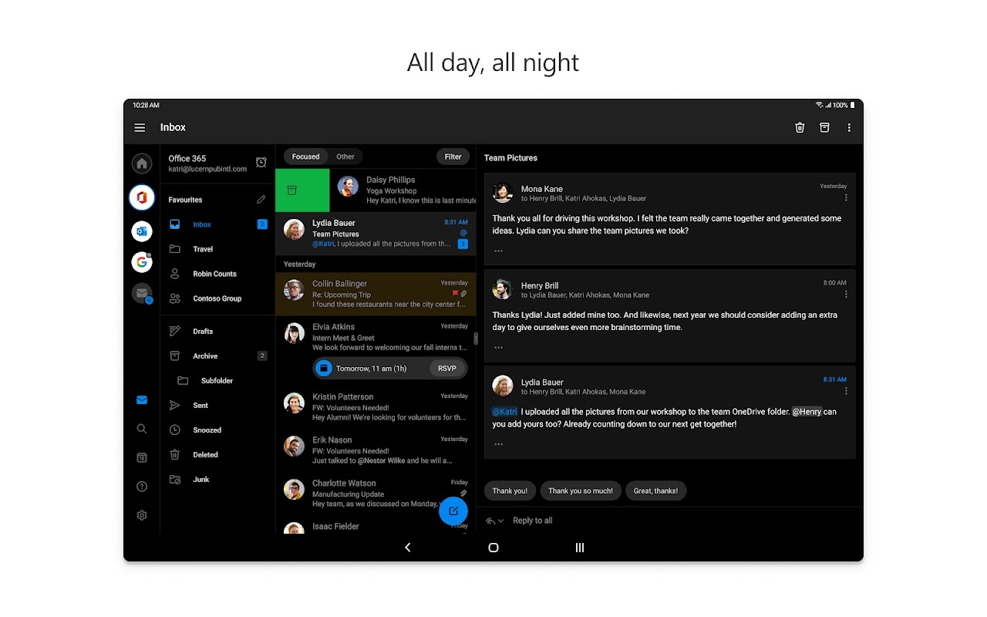Open the hamburger navigation menu
The height and width of the screenshot is (617, 987).
click(140, 128)
